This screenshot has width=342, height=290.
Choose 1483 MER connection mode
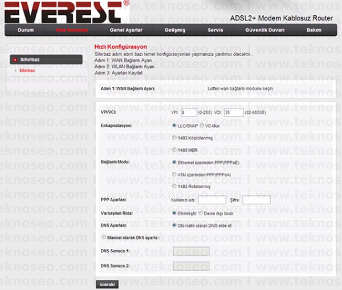coord(174,150)
